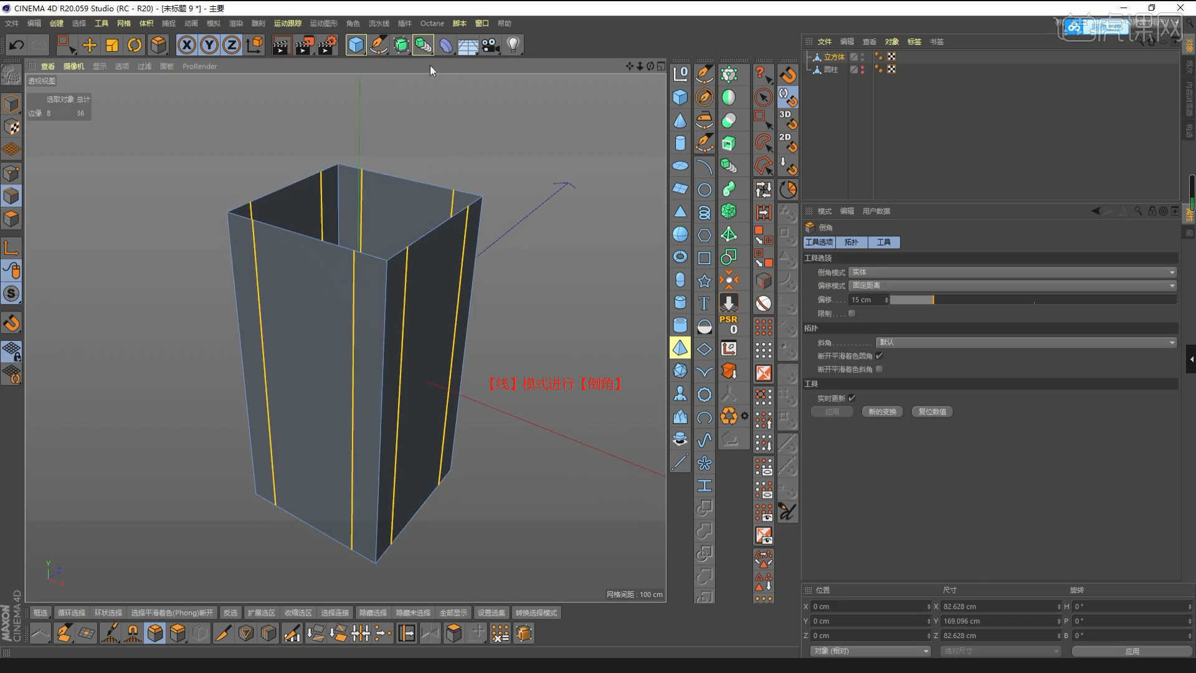Click the Undo arrow icon
Screen dimensions: 1196x673
click(17, 45)
